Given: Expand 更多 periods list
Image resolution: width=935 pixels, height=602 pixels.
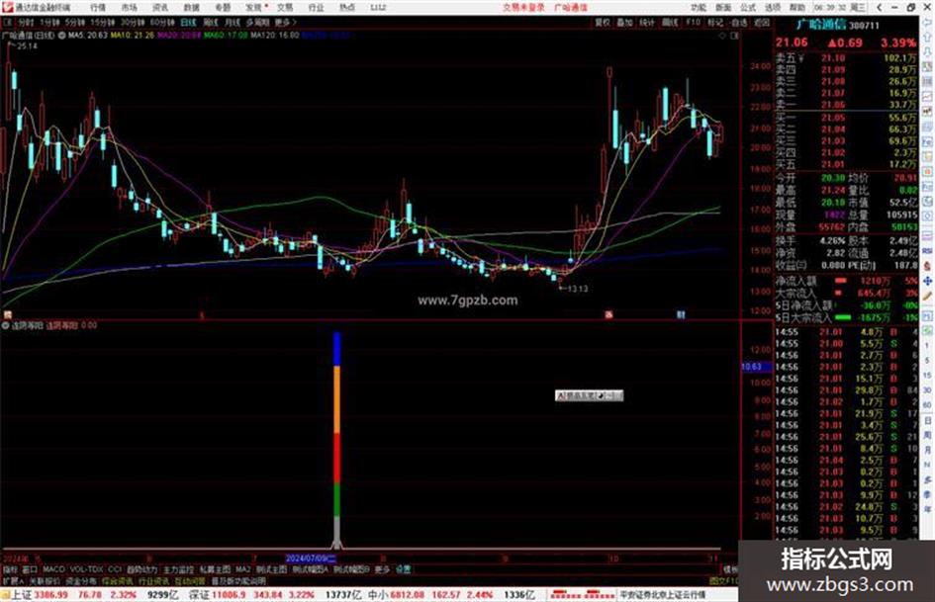Looking at the screenshot, I should 285,22.
